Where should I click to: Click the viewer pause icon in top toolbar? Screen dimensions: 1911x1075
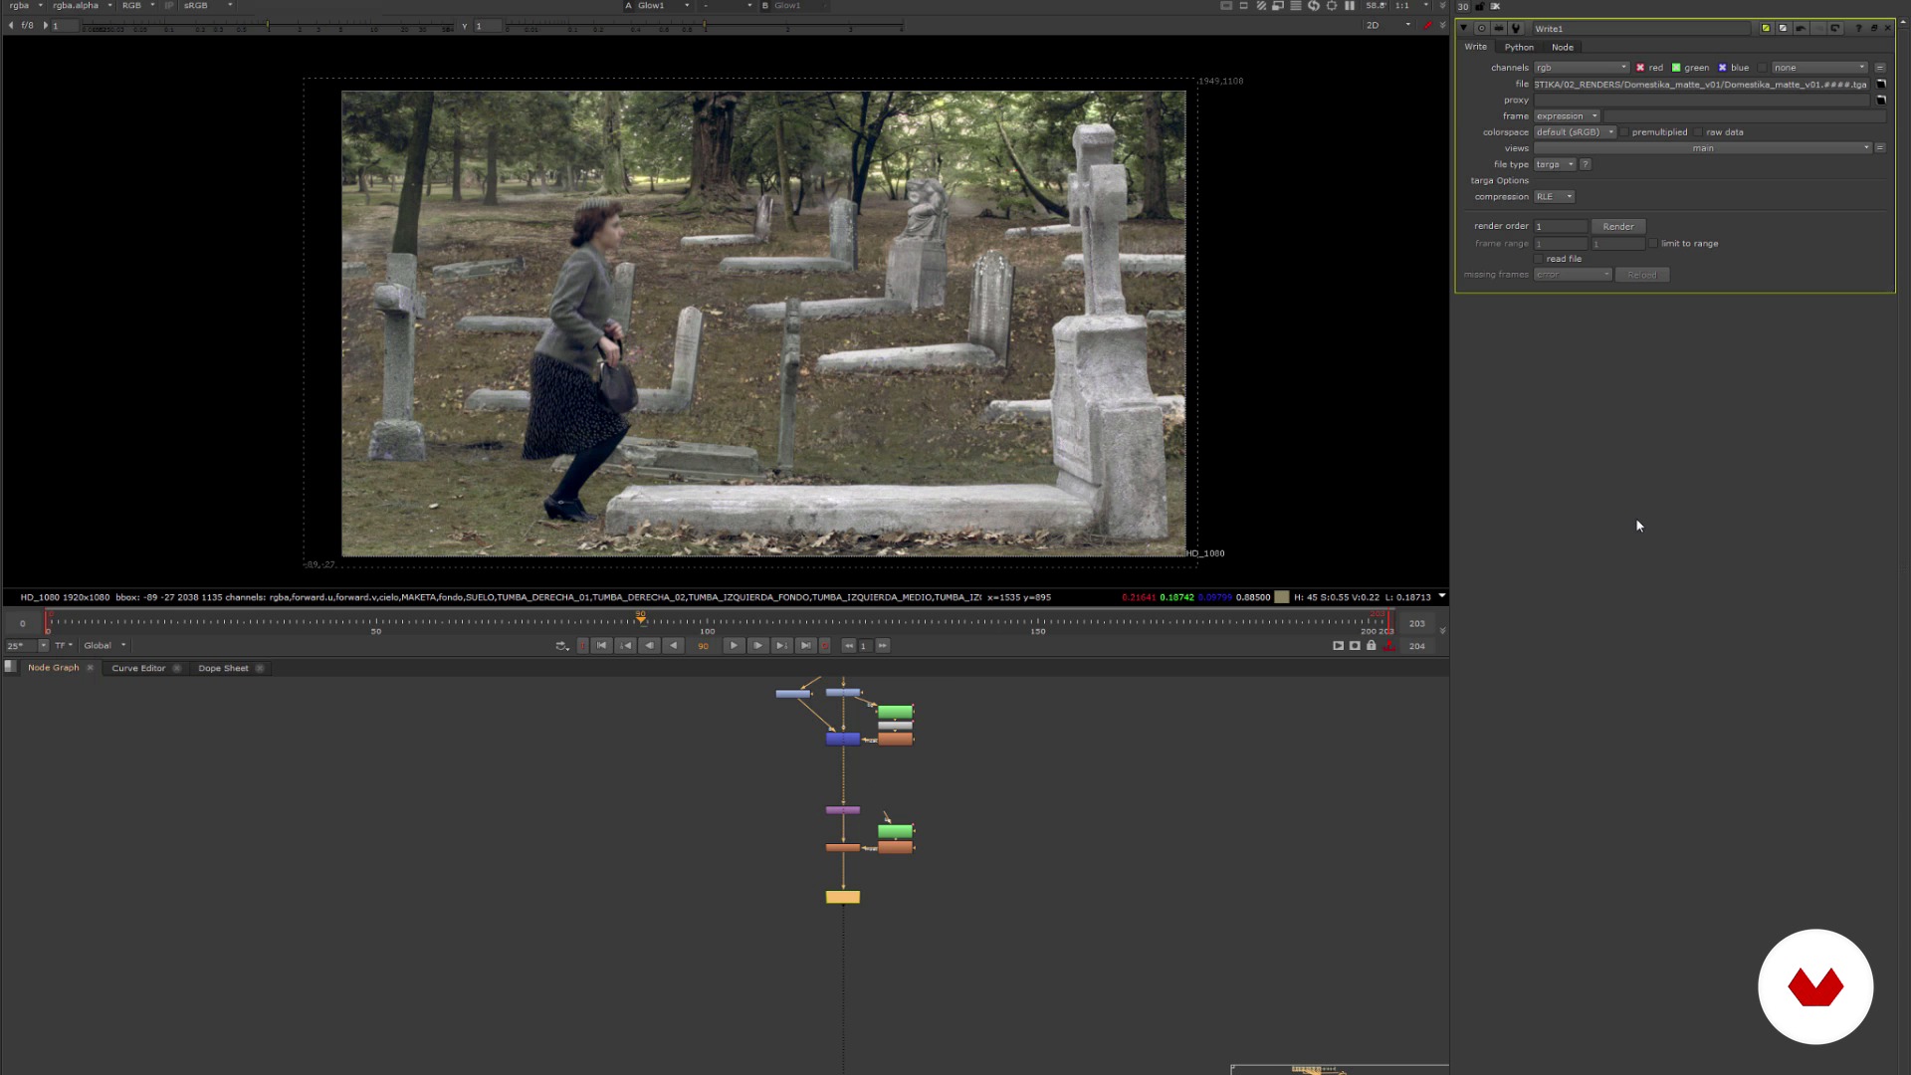(x=1350, y=6)
